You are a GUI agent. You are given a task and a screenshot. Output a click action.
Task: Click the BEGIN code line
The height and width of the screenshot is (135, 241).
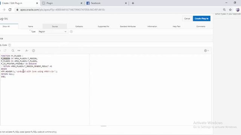[x=4, y=69]
